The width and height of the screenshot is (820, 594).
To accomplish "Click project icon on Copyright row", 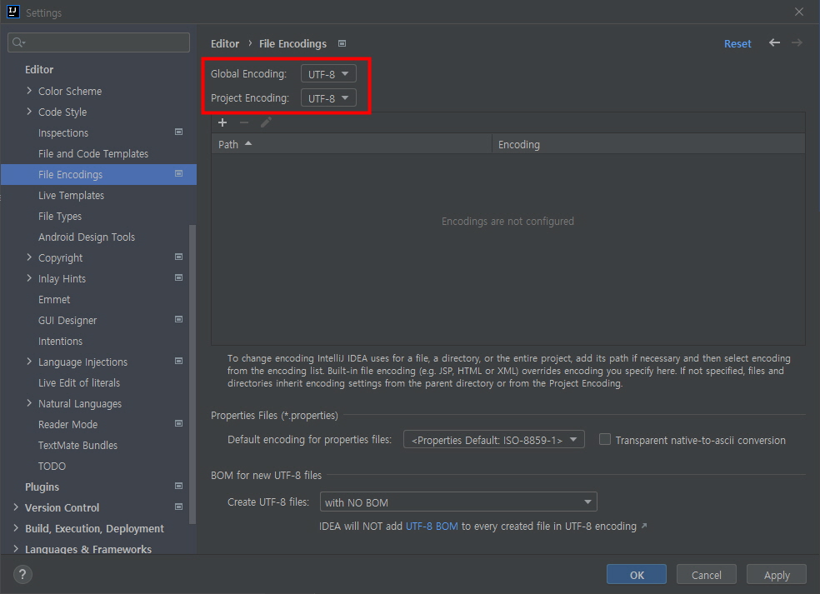I will pos(178,257).
